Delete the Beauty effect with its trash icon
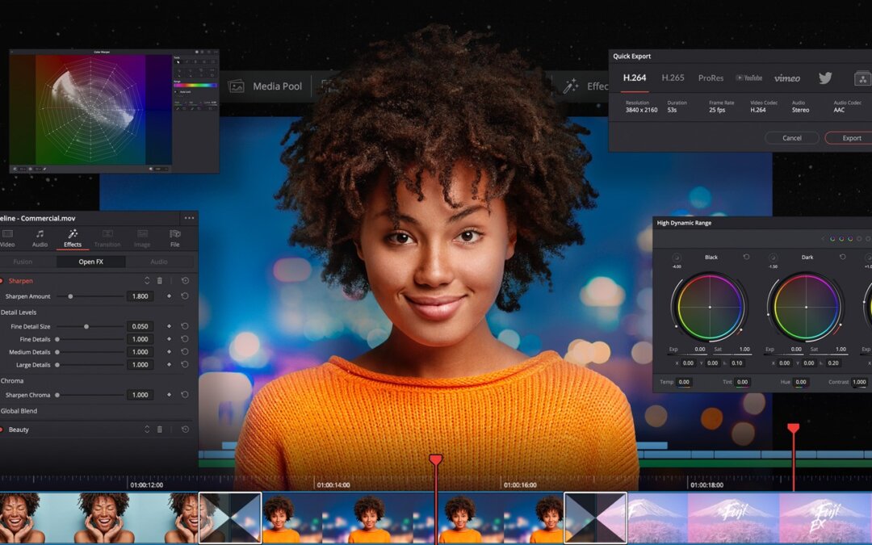This screenshot has height=545, width=872. (x=160, y=430)
